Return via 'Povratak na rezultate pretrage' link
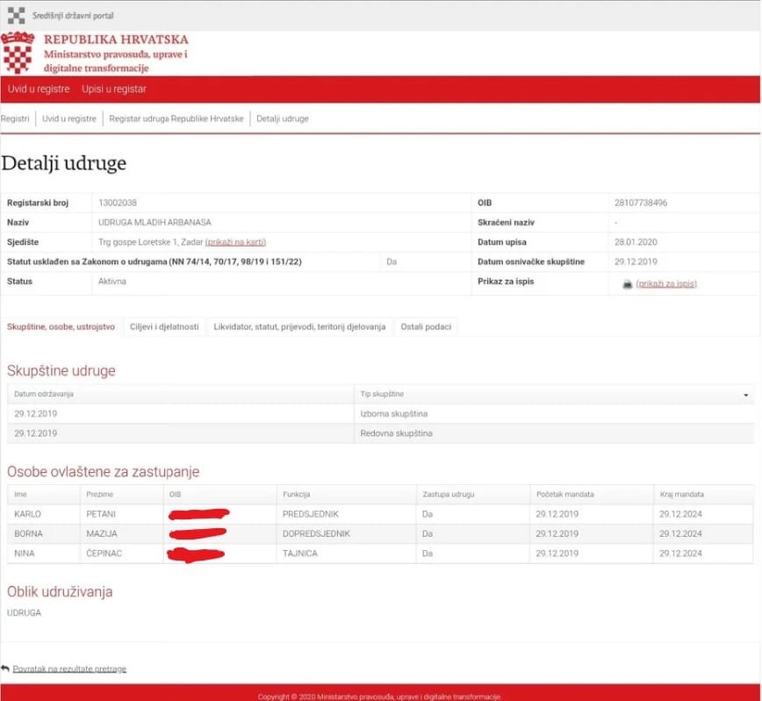762x701 pixels. 69,669
